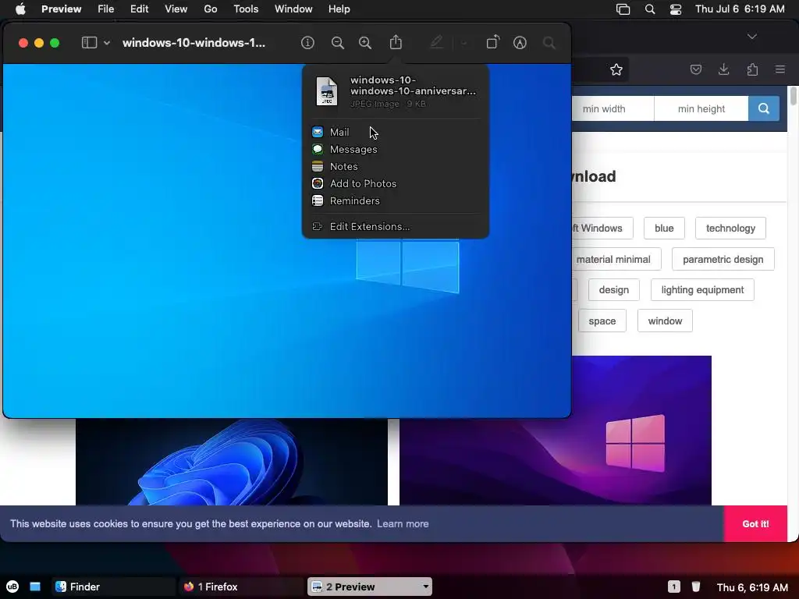Select the 'design' tag

point(613,290)
